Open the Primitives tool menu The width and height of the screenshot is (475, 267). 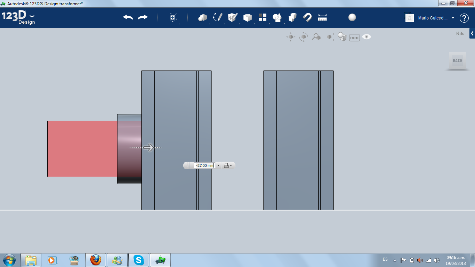[202, 17]
